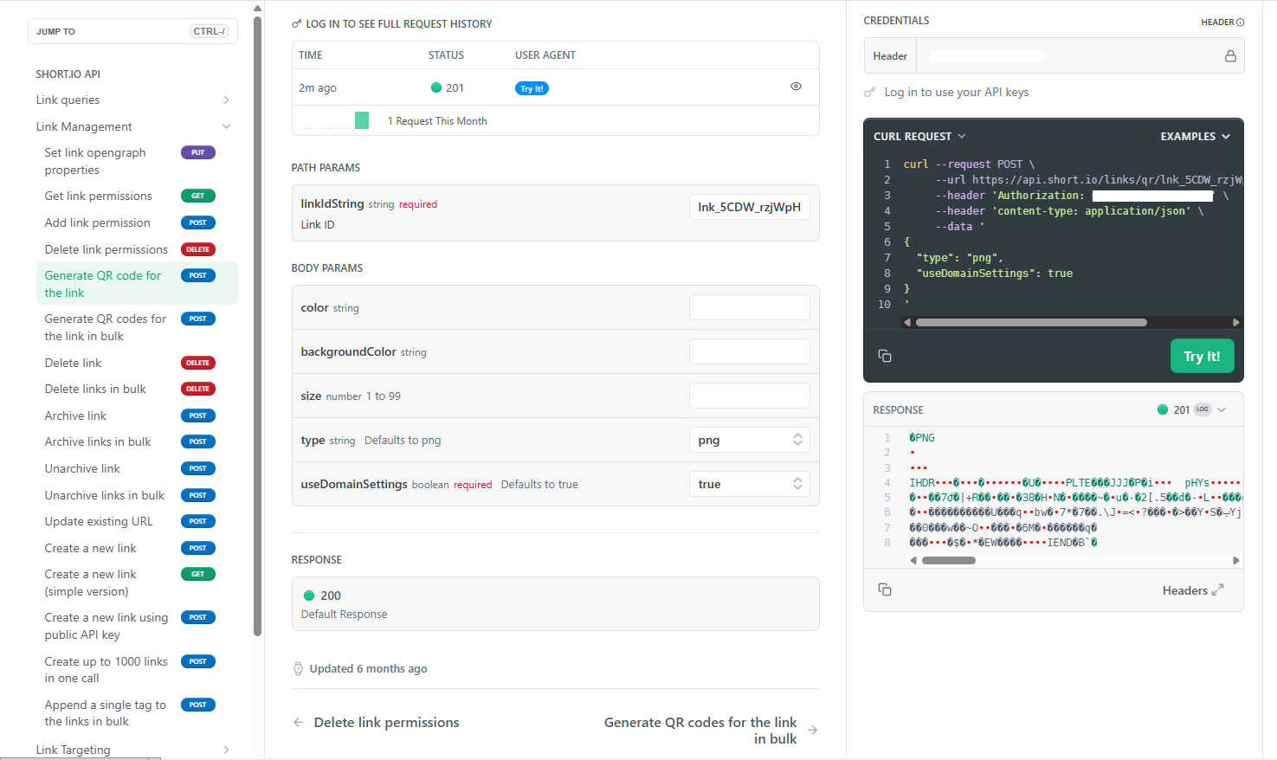Click the lock icon in credentials Header field
1277x760 pixels.
[x=1230, y=56]
